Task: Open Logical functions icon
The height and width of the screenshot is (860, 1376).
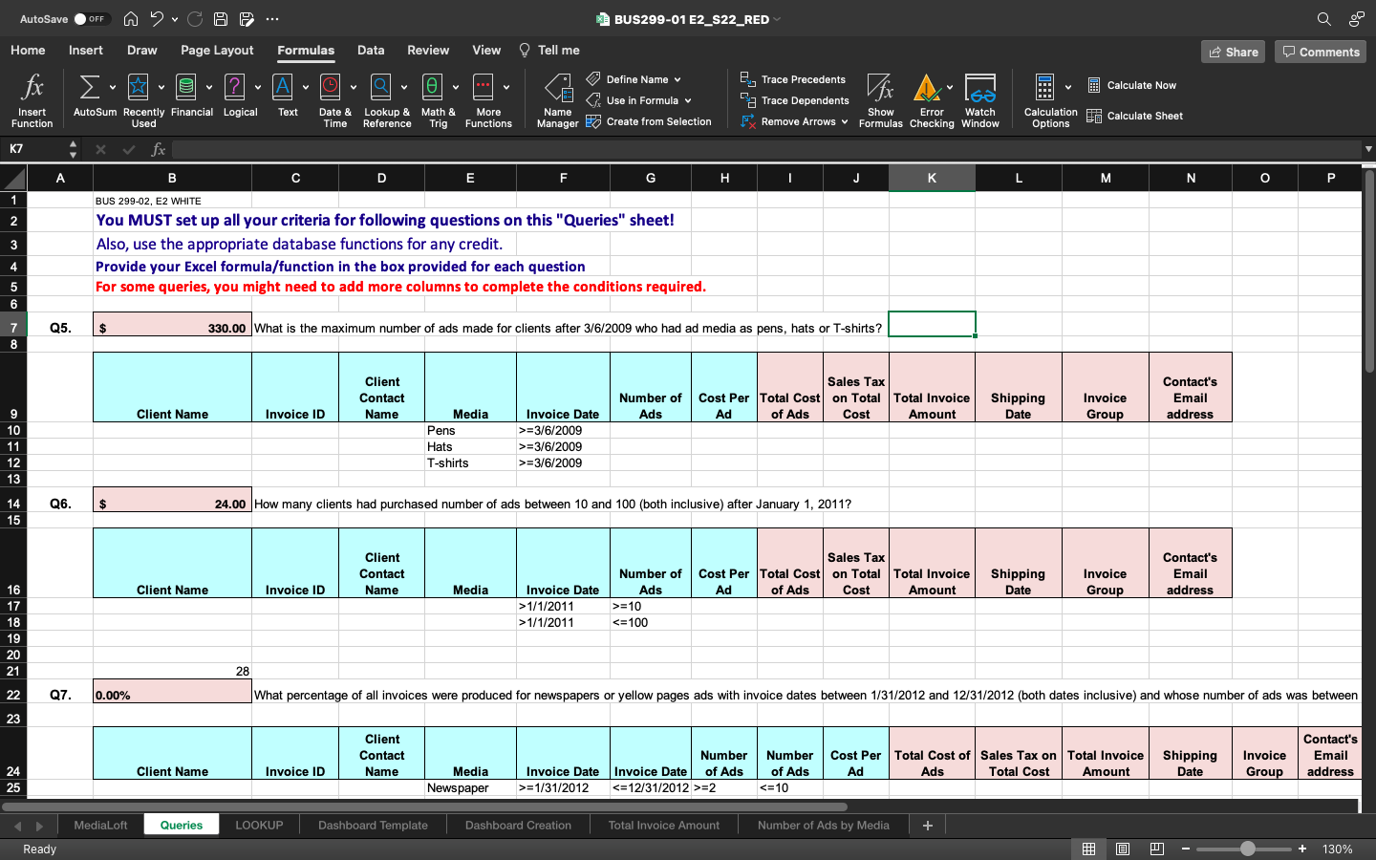Action: point(234,88)
